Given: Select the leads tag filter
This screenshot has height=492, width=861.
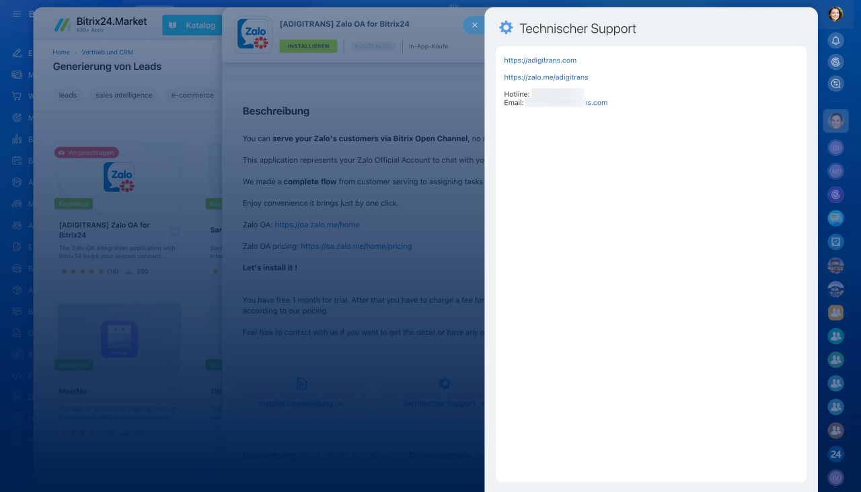Looking at the screenshot, I should (x=68, y=95).
